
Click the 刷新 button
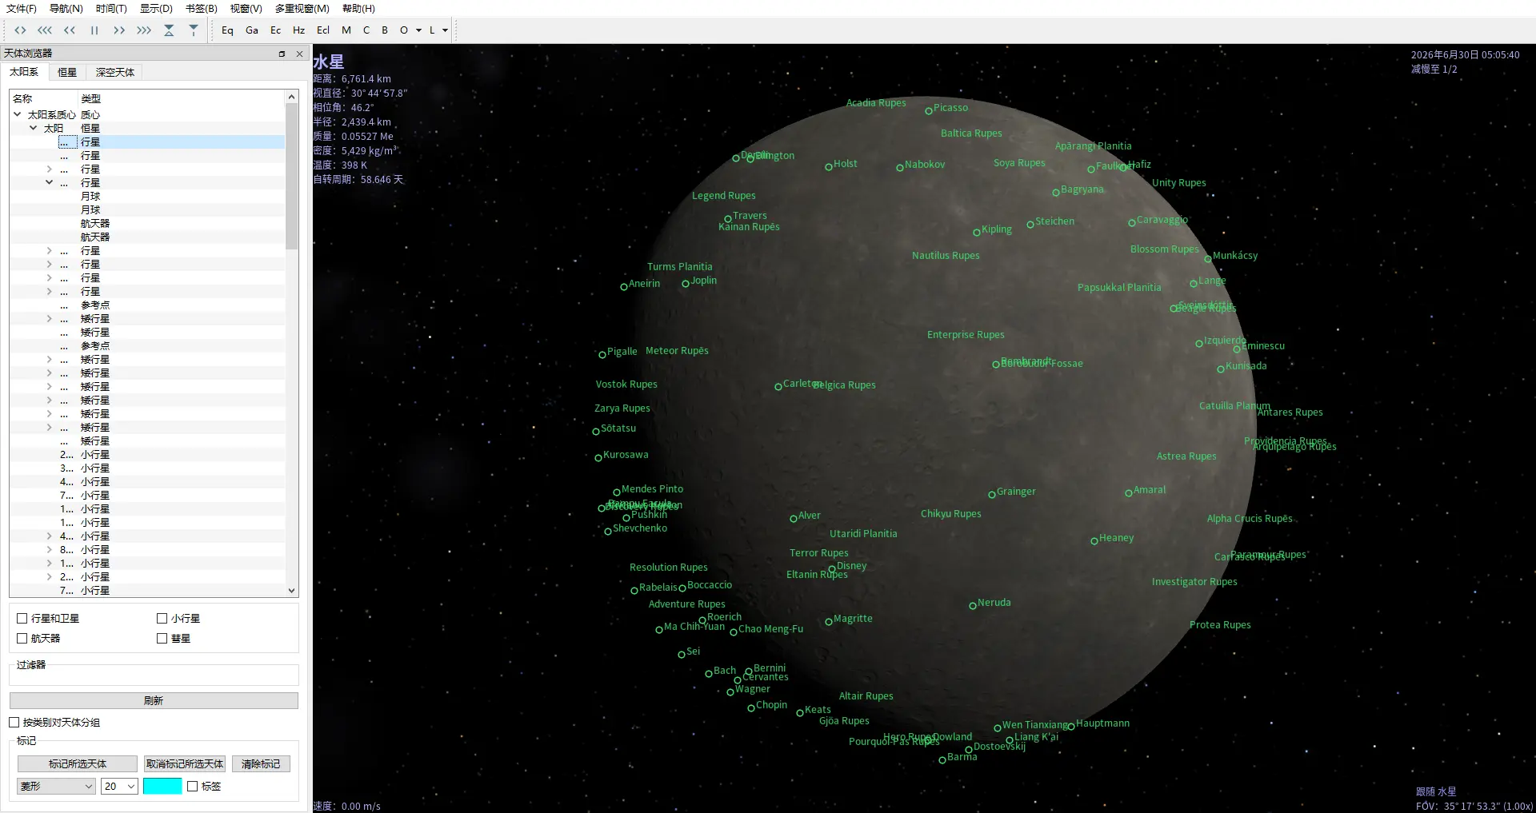coord(154,701)
